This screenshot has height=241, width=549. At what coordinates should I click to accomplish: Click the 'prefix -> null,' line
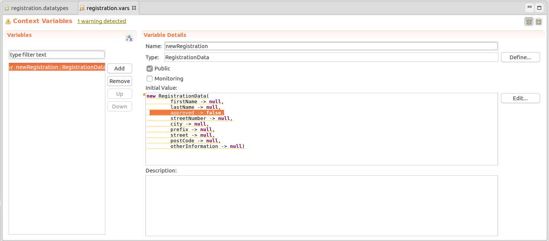[193, 130]
